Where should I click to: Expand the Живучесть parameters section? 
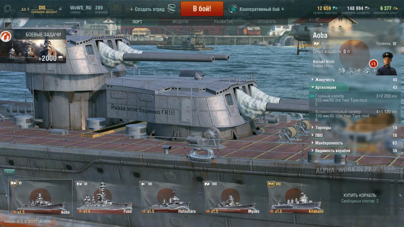coord(355,80)
